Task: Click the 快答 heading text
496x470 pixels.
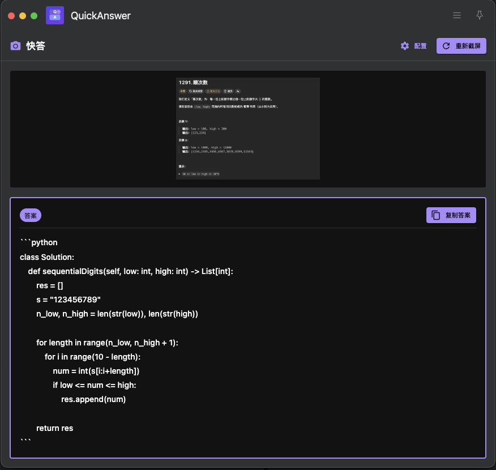Action: click(x=36, y=46)
